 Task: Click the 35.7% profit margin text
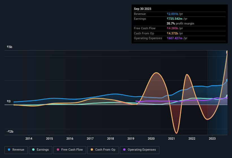click(x=180, y=23)
